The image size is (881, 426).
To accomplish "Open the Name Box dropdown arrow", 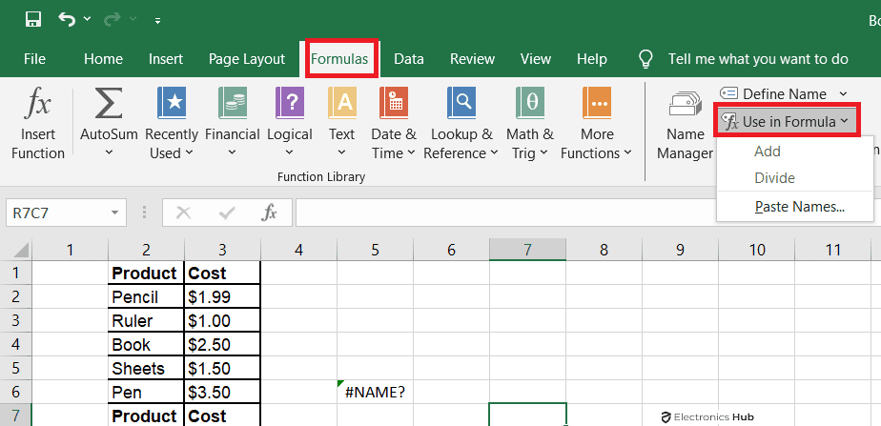I will 115,213.
